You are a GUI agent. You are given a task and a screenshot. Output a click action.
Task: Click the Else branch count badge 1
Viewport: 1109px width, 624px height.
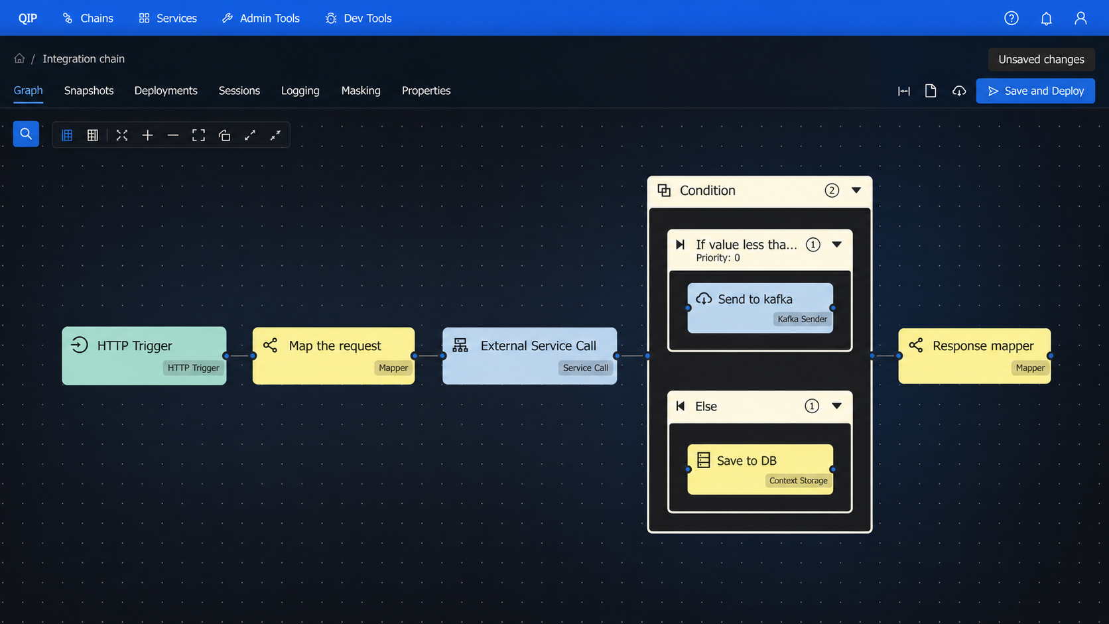pyautogui.click(x=812, y=406)
